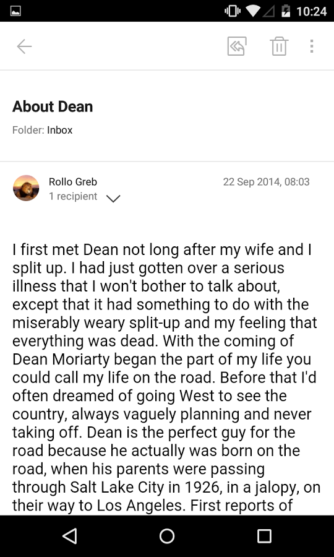Tap the back arrow icon
The height and width of the screenshot is (557, 334).
tap(25, 46)
